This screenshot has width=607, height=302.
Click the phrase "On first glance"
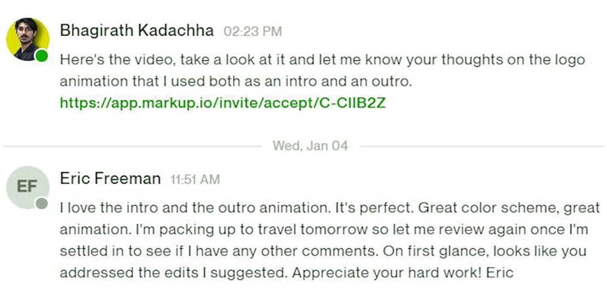tap(427, 251)
